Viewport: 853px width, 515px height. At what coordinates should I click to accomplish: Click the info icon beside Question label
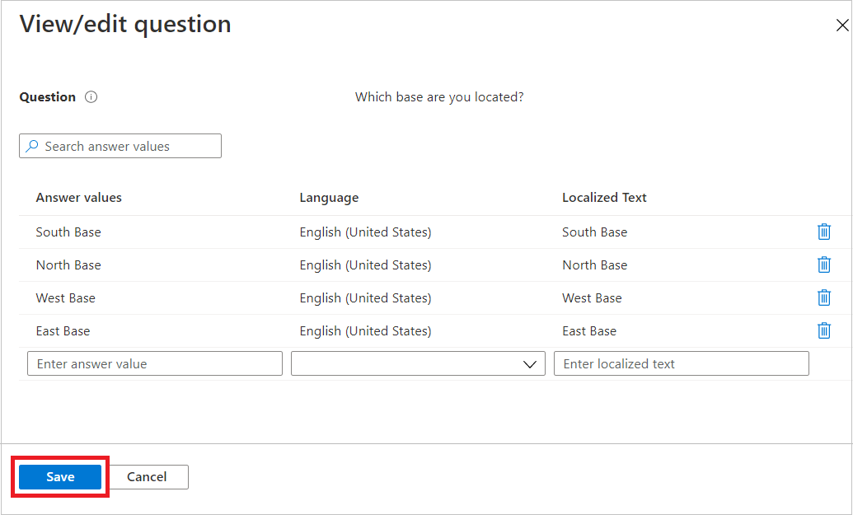coord(91,96)
